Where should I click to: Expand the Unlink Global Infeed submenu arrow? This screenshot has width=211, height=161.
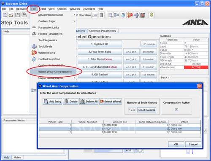(x=74, y=78)
